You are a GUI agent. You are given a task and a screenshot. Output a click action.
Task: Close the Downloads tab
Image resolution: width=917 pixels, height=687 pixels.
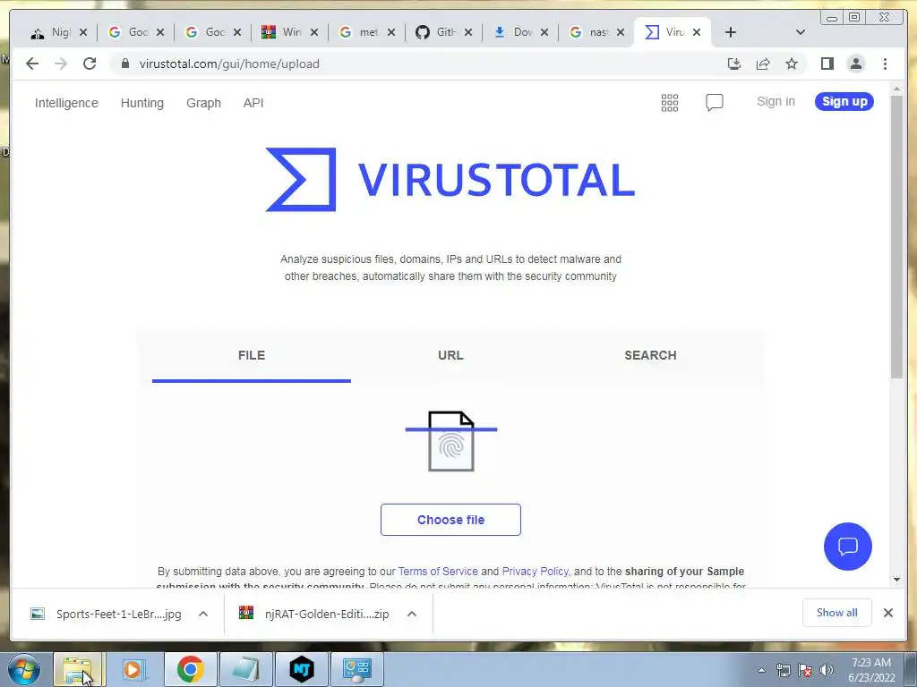(x=544, y=32)
